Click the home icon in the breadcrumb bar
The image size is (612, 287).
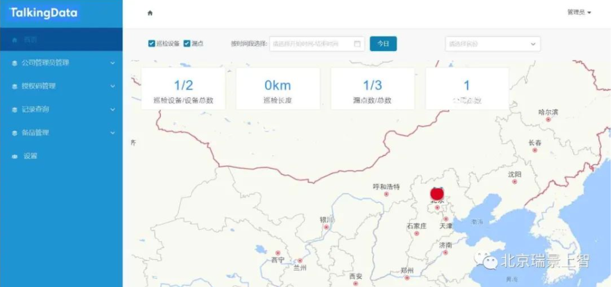(x=150, y=13)
